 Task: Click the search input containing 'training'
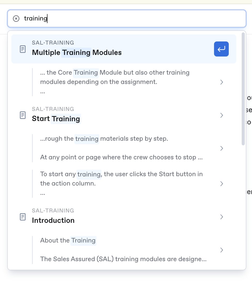(x=127, y=19)
